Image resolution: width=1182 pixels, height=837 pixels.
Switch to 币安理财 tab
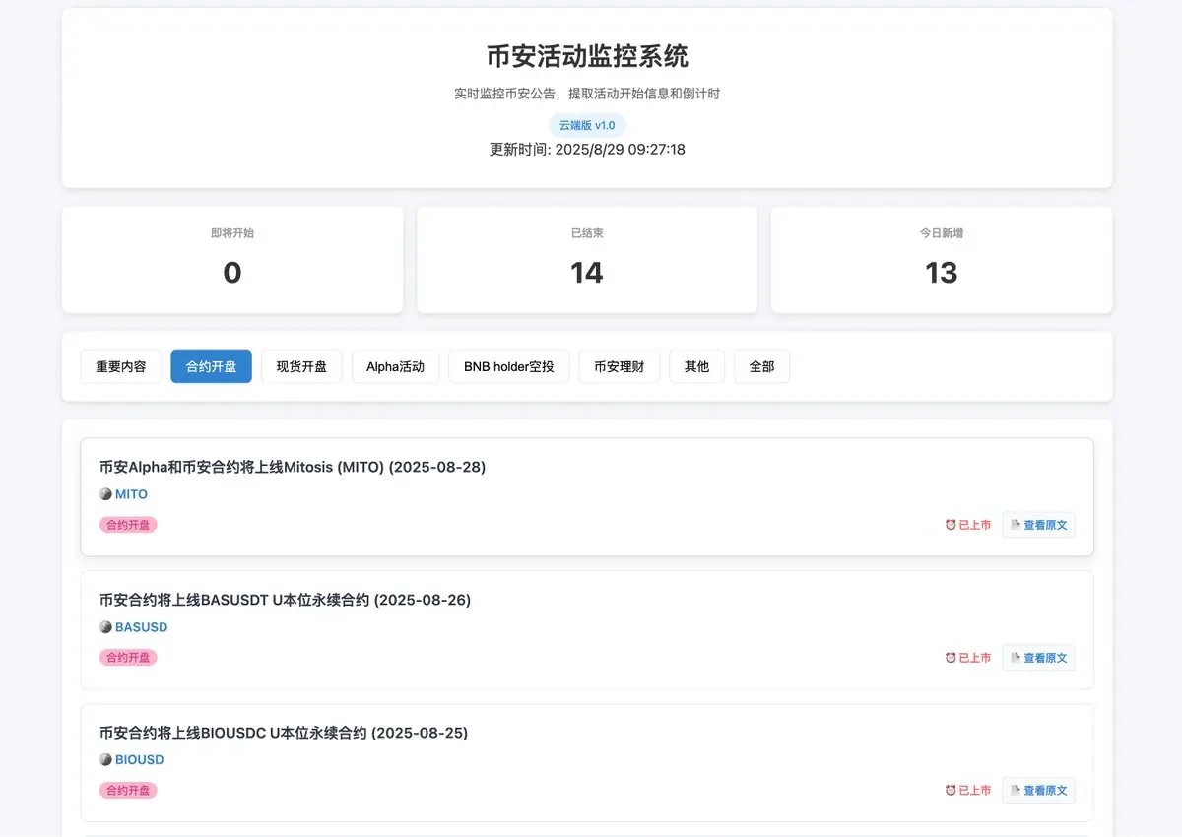(619, 366)
